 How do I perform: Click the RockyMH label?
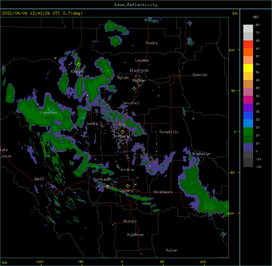pos(77,72)
